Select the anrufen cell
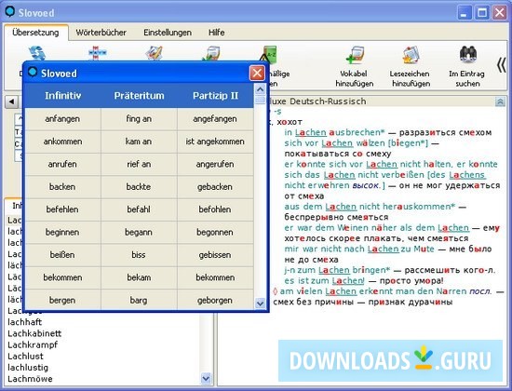This screenshot has height=391, width=512. click(62, 164)
